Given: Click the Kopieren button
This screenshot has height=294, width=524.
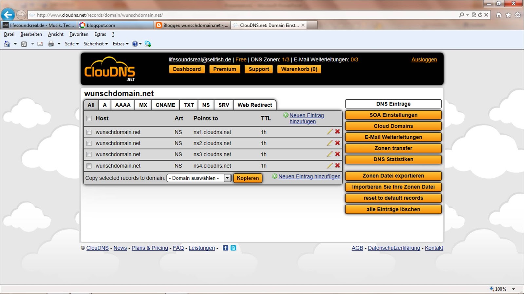Looking at the screenshot, I should pyautogui.click(x=248, y=178).
